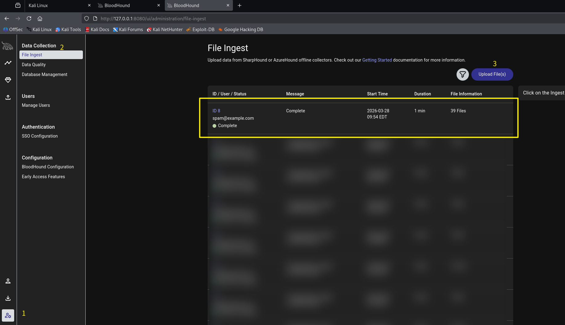
Task: Click the Start Time column header
Action: pyautogui.click(x=377, y=94)
